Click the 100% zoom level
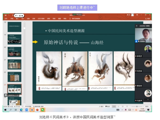The image size is (160, 120). click(x=147, y=106)
